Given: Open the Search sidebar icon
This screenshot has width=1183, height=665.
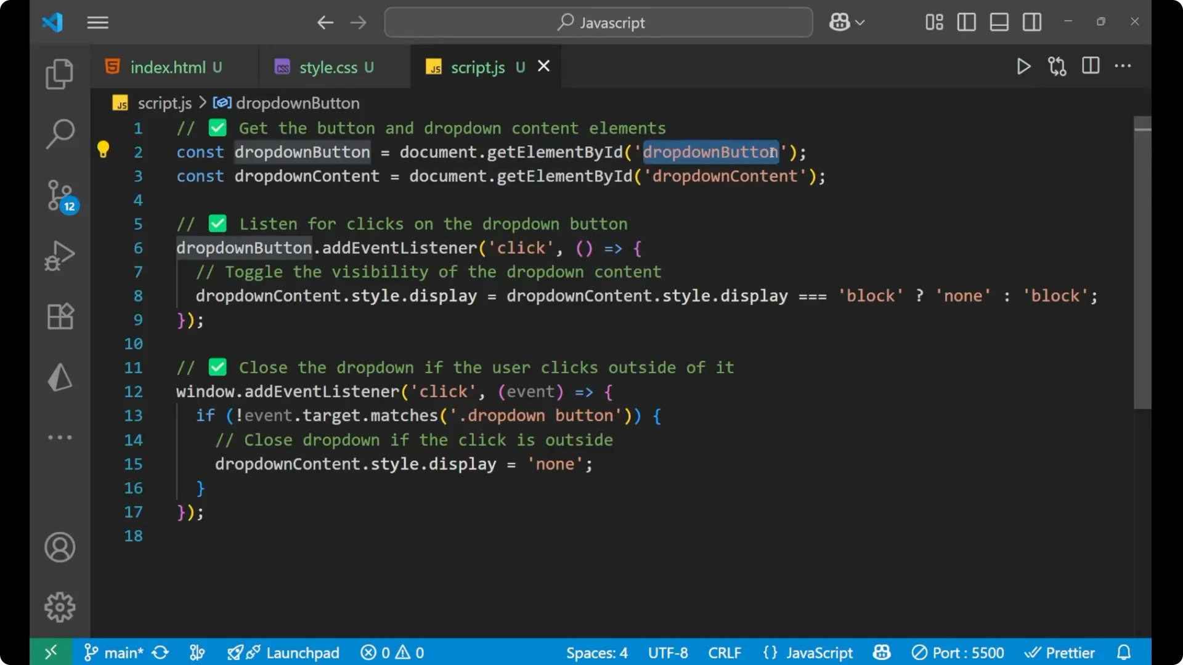Looking at the screenshot, I should (x=59, y=134).
